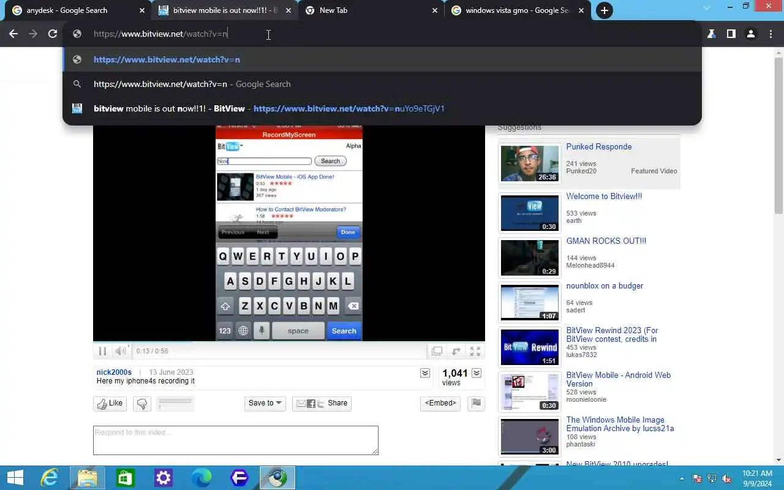Open the Chrome profile menu
Viewport: 784px width, 490px height.
click(x=750, y=34)
